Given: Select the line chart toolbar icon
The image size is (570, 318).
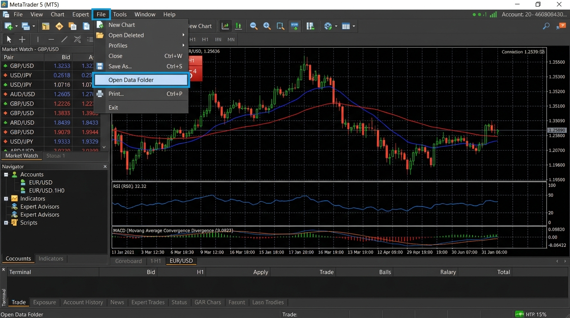Looking at the screenshot, I should pyautogui.click(x=225, y=26).
